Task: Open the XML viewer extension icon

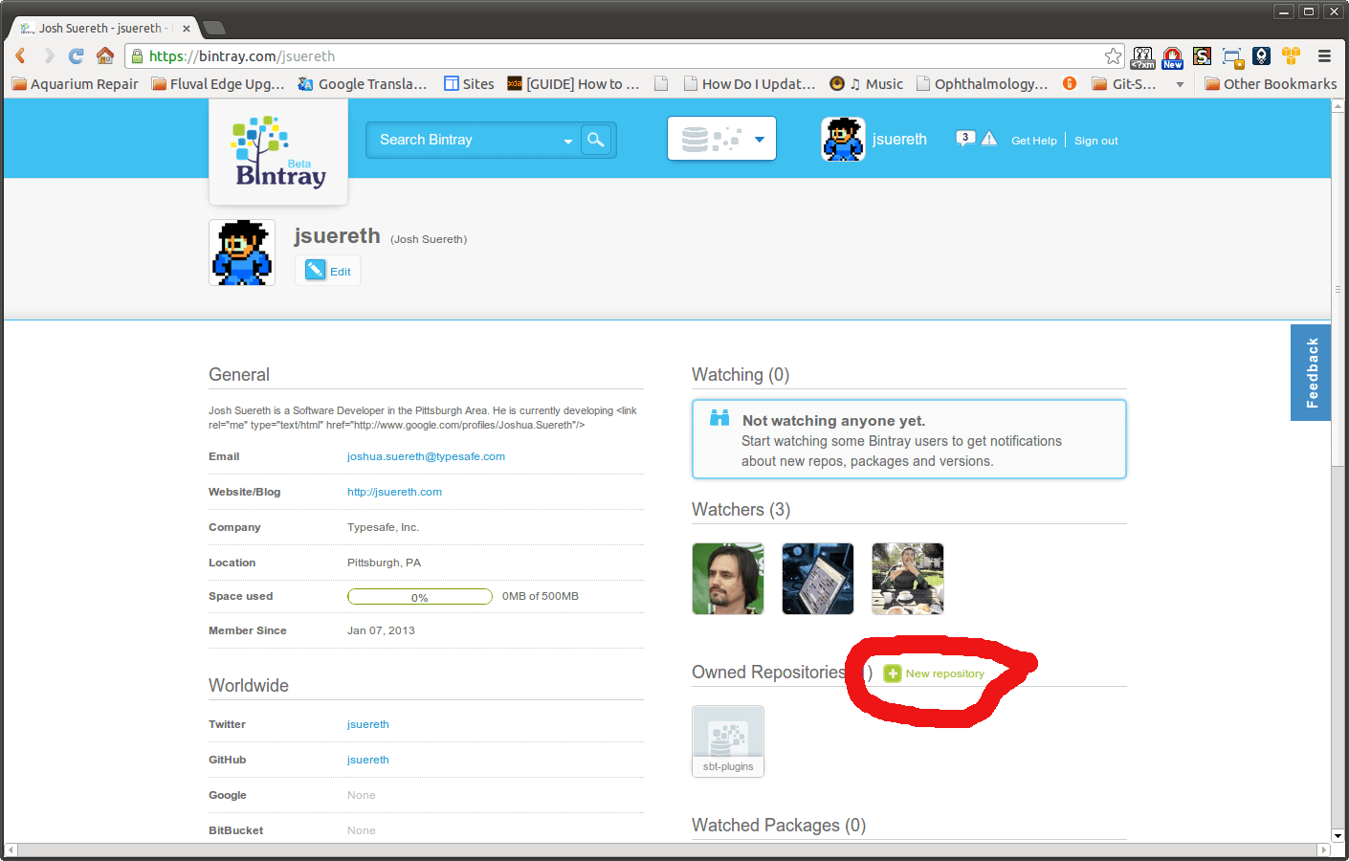Action: point(1142,57)
